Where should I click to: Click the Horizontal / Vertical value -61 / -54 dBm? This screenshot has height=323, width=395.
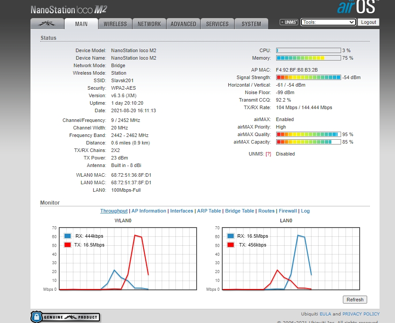[x=291, y=85]
